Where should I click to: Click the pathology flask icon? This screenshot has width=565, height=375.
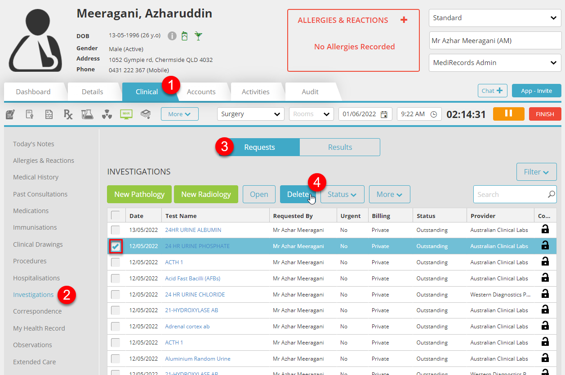[x=87, y=114]
